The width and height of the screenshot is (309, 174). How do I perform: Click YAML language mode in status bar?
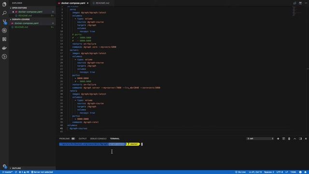pos(293,172)
